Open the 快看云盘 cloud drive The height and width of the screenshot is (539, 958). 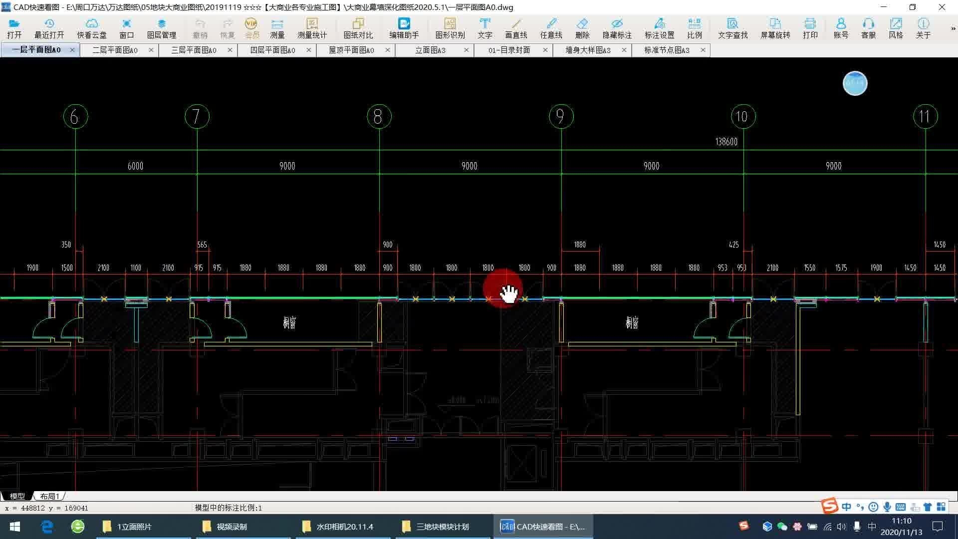pyautogui.click(x=91, y=28)
